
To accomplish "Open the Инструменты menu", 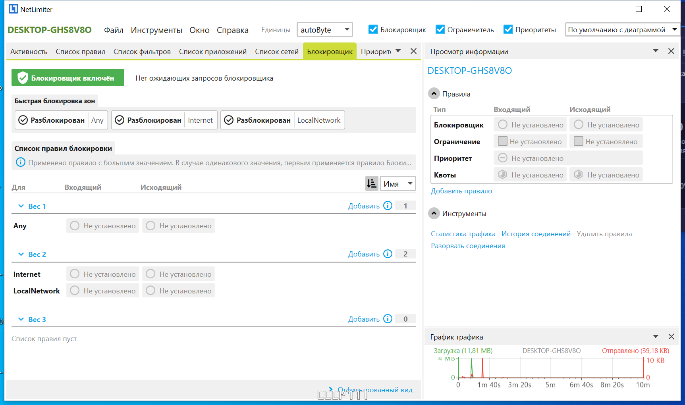I will [156, 30].
